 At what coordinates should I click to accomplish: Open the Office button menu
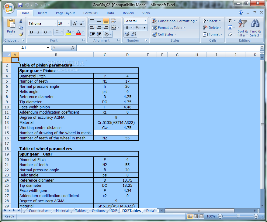pos(9,8)
